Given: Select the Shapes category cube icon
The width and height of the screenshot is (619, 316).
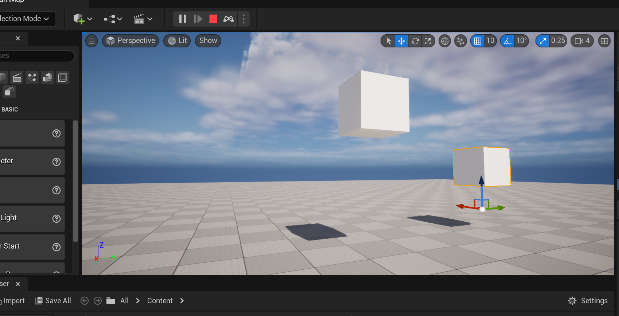Looking at the screenshot, I should (x=3, y=77).
